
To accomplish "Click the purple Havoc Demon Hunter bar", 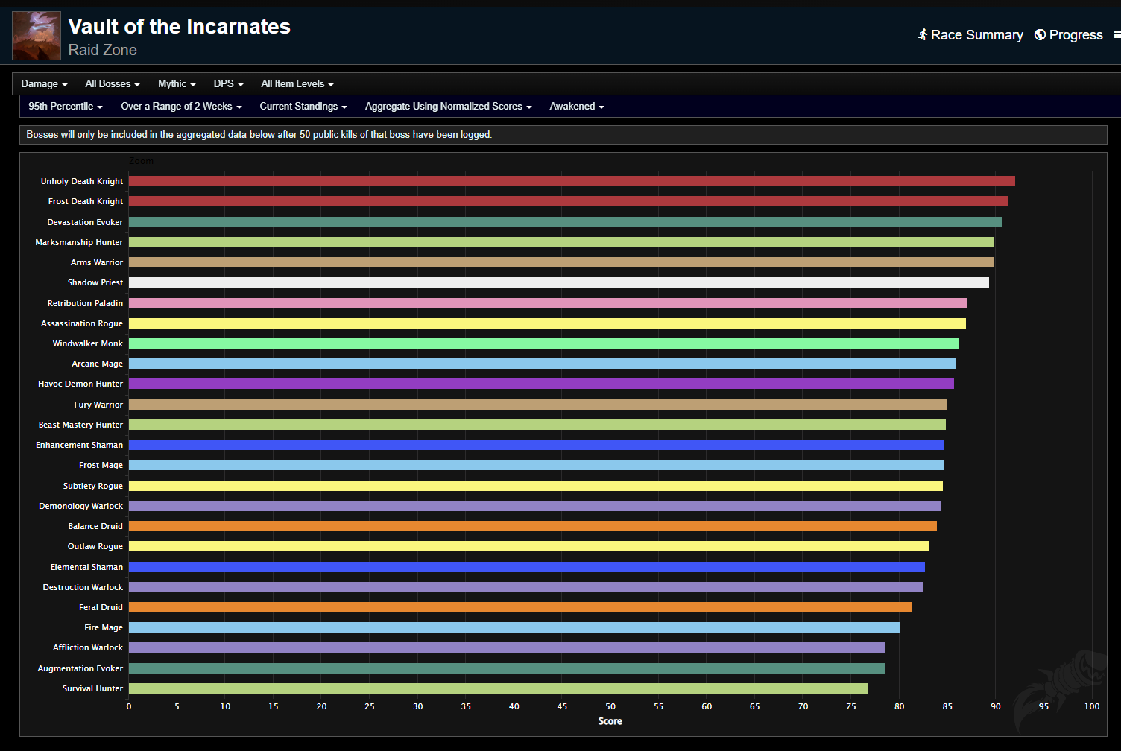I will [540, 384].
